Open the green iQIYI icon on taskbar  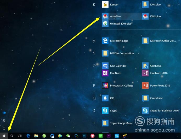pos(100,136)
